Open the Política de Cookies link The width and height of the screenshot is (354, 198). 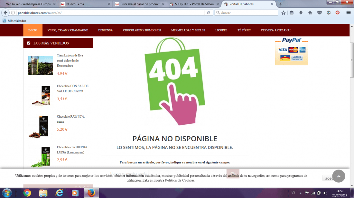click(x=180, y=180)
